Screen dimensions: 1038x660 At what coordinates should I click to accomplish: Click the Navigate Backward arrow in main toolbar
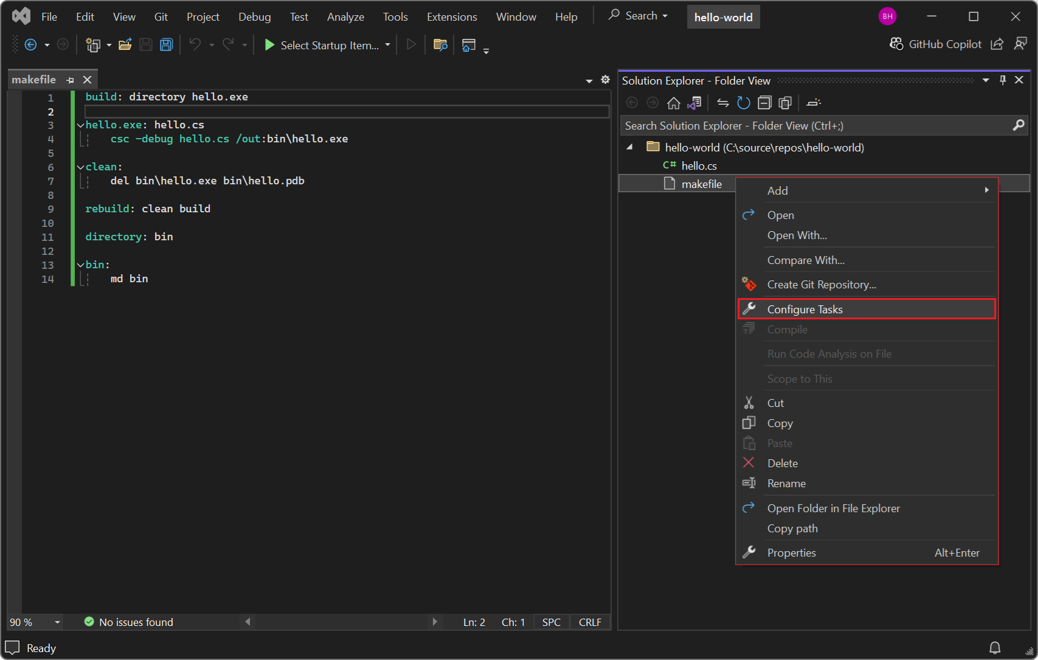(30, 45)
